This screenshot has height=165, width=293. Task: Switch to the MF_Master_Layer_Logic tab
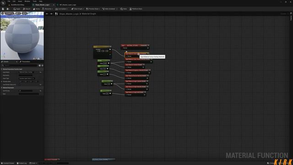click(x=67, y=5)
